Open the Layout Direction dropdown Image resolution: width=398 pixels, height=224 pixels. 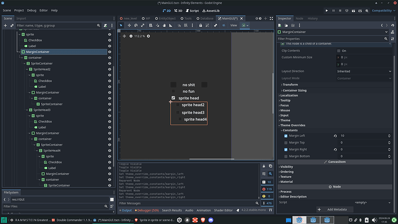pyautogui.click(x=364, y=72)
